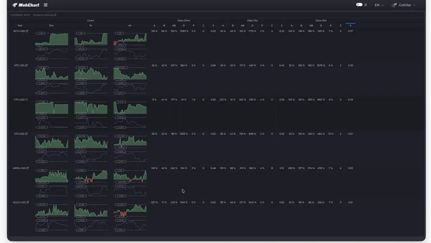Toggle the light/dark theme switch

pos(359,5)
